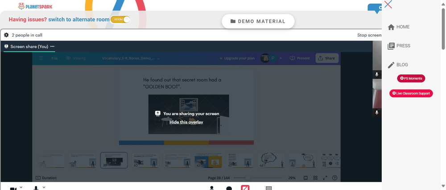Hide this overlay link
Image resolution: width=446 pixels, height=190 pixels.
point(186,122)
